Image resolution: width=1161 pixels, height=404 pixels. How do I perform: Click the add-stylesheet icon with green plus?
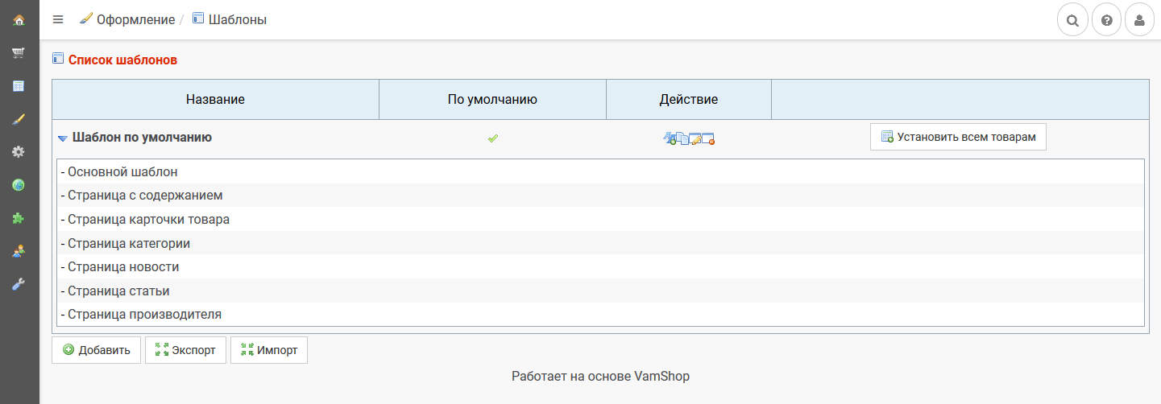pos(670,138)
